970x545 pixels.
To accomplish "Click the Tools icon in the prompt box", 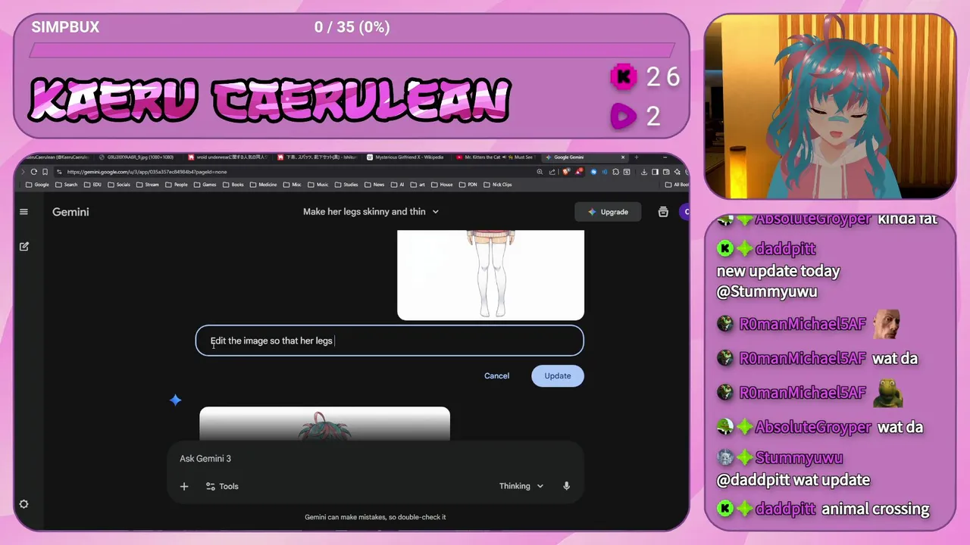I will (211, 486).
